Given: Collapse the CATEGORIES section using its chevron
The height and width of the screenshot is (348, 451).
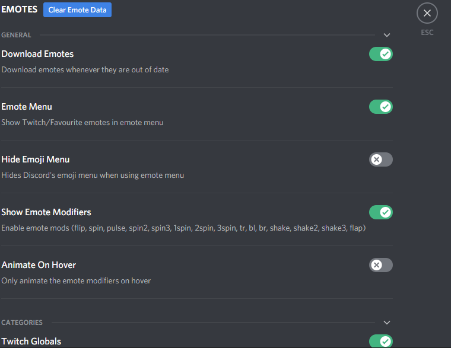Looking at the screenshot, I should [387, 323].
